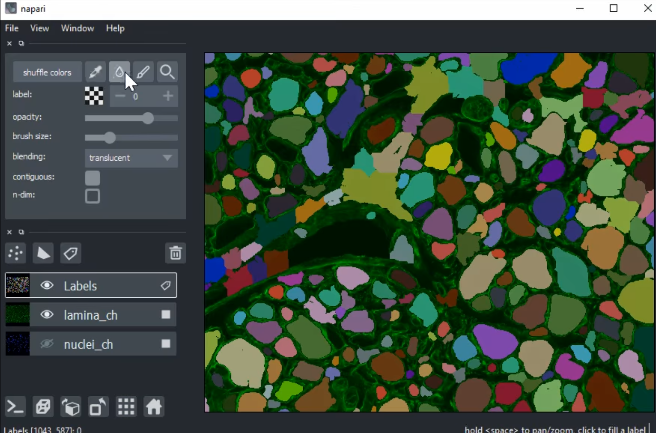Open the blending mode dropdown
656x433 pixels.
pos(131,158)
